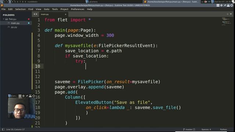Click the Column call on line 16

point(73,97)
